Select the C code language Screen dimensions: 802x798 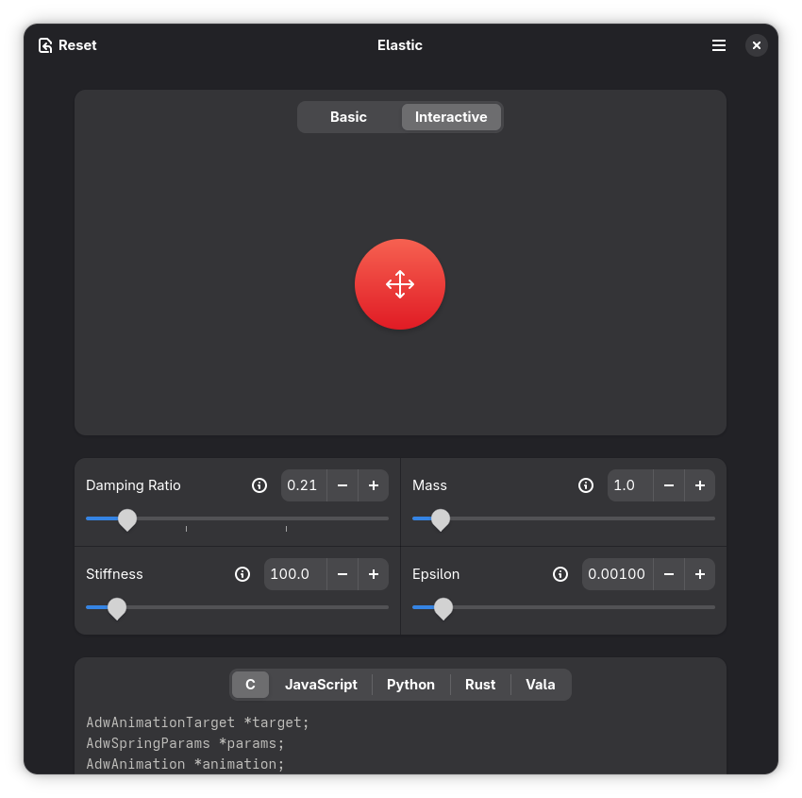tap(250, 685)
